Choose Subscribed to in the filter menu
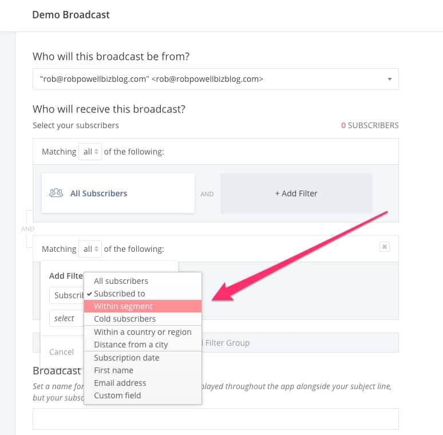This screenshot has height=435, width=443. coord(119,294)
